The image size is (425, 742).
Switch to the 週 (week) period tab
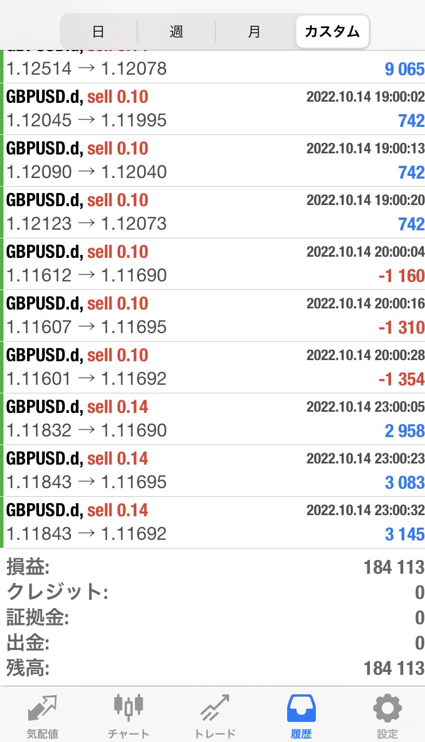tap(176, 31)
